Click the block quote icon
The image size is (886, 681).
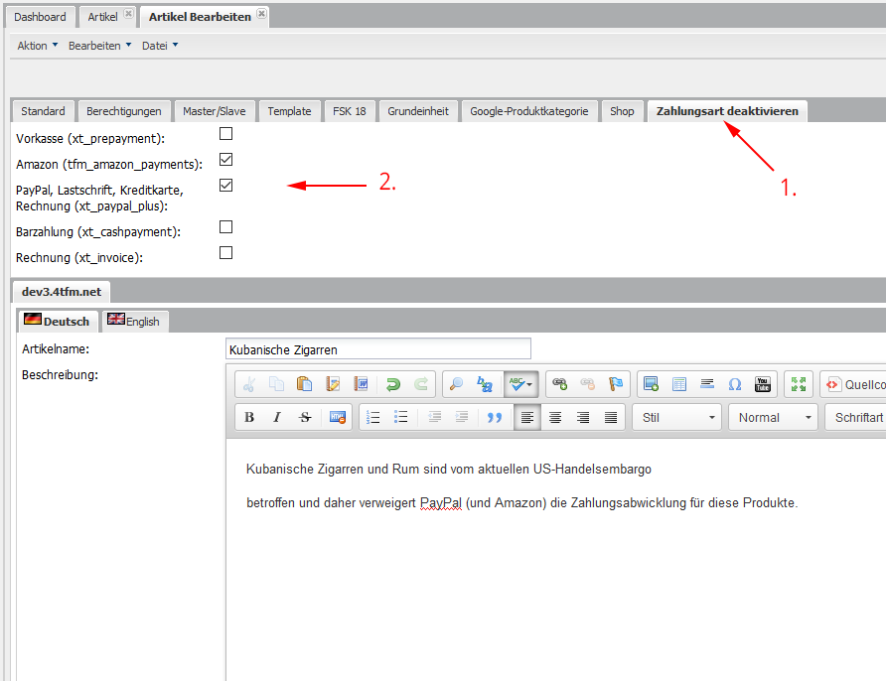click(x=495, y=418)
